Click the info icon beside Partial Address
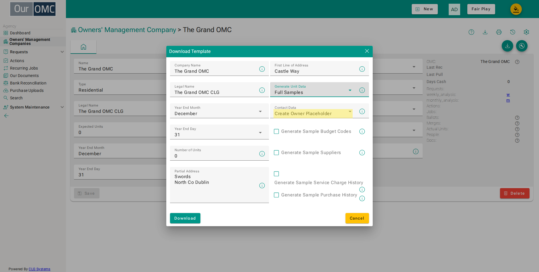This screenshot has width=539, height=272. 262,186
